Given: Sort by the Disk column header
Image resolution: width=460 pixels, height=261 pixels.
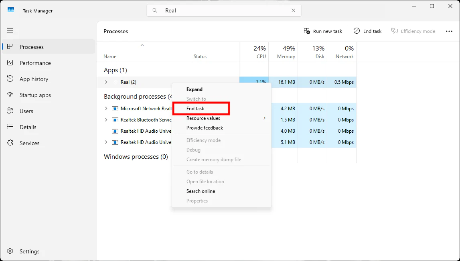Looking at the screenshot, I should [x=312, y=52].
